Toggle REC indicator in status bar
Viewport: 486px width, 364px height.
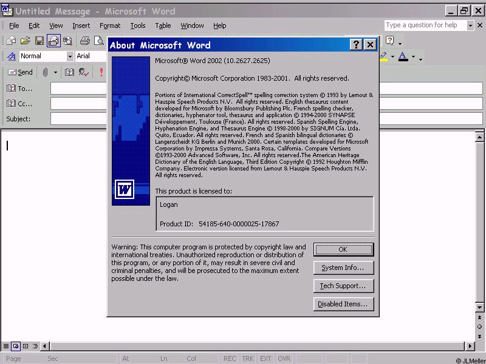pos(230,359)
